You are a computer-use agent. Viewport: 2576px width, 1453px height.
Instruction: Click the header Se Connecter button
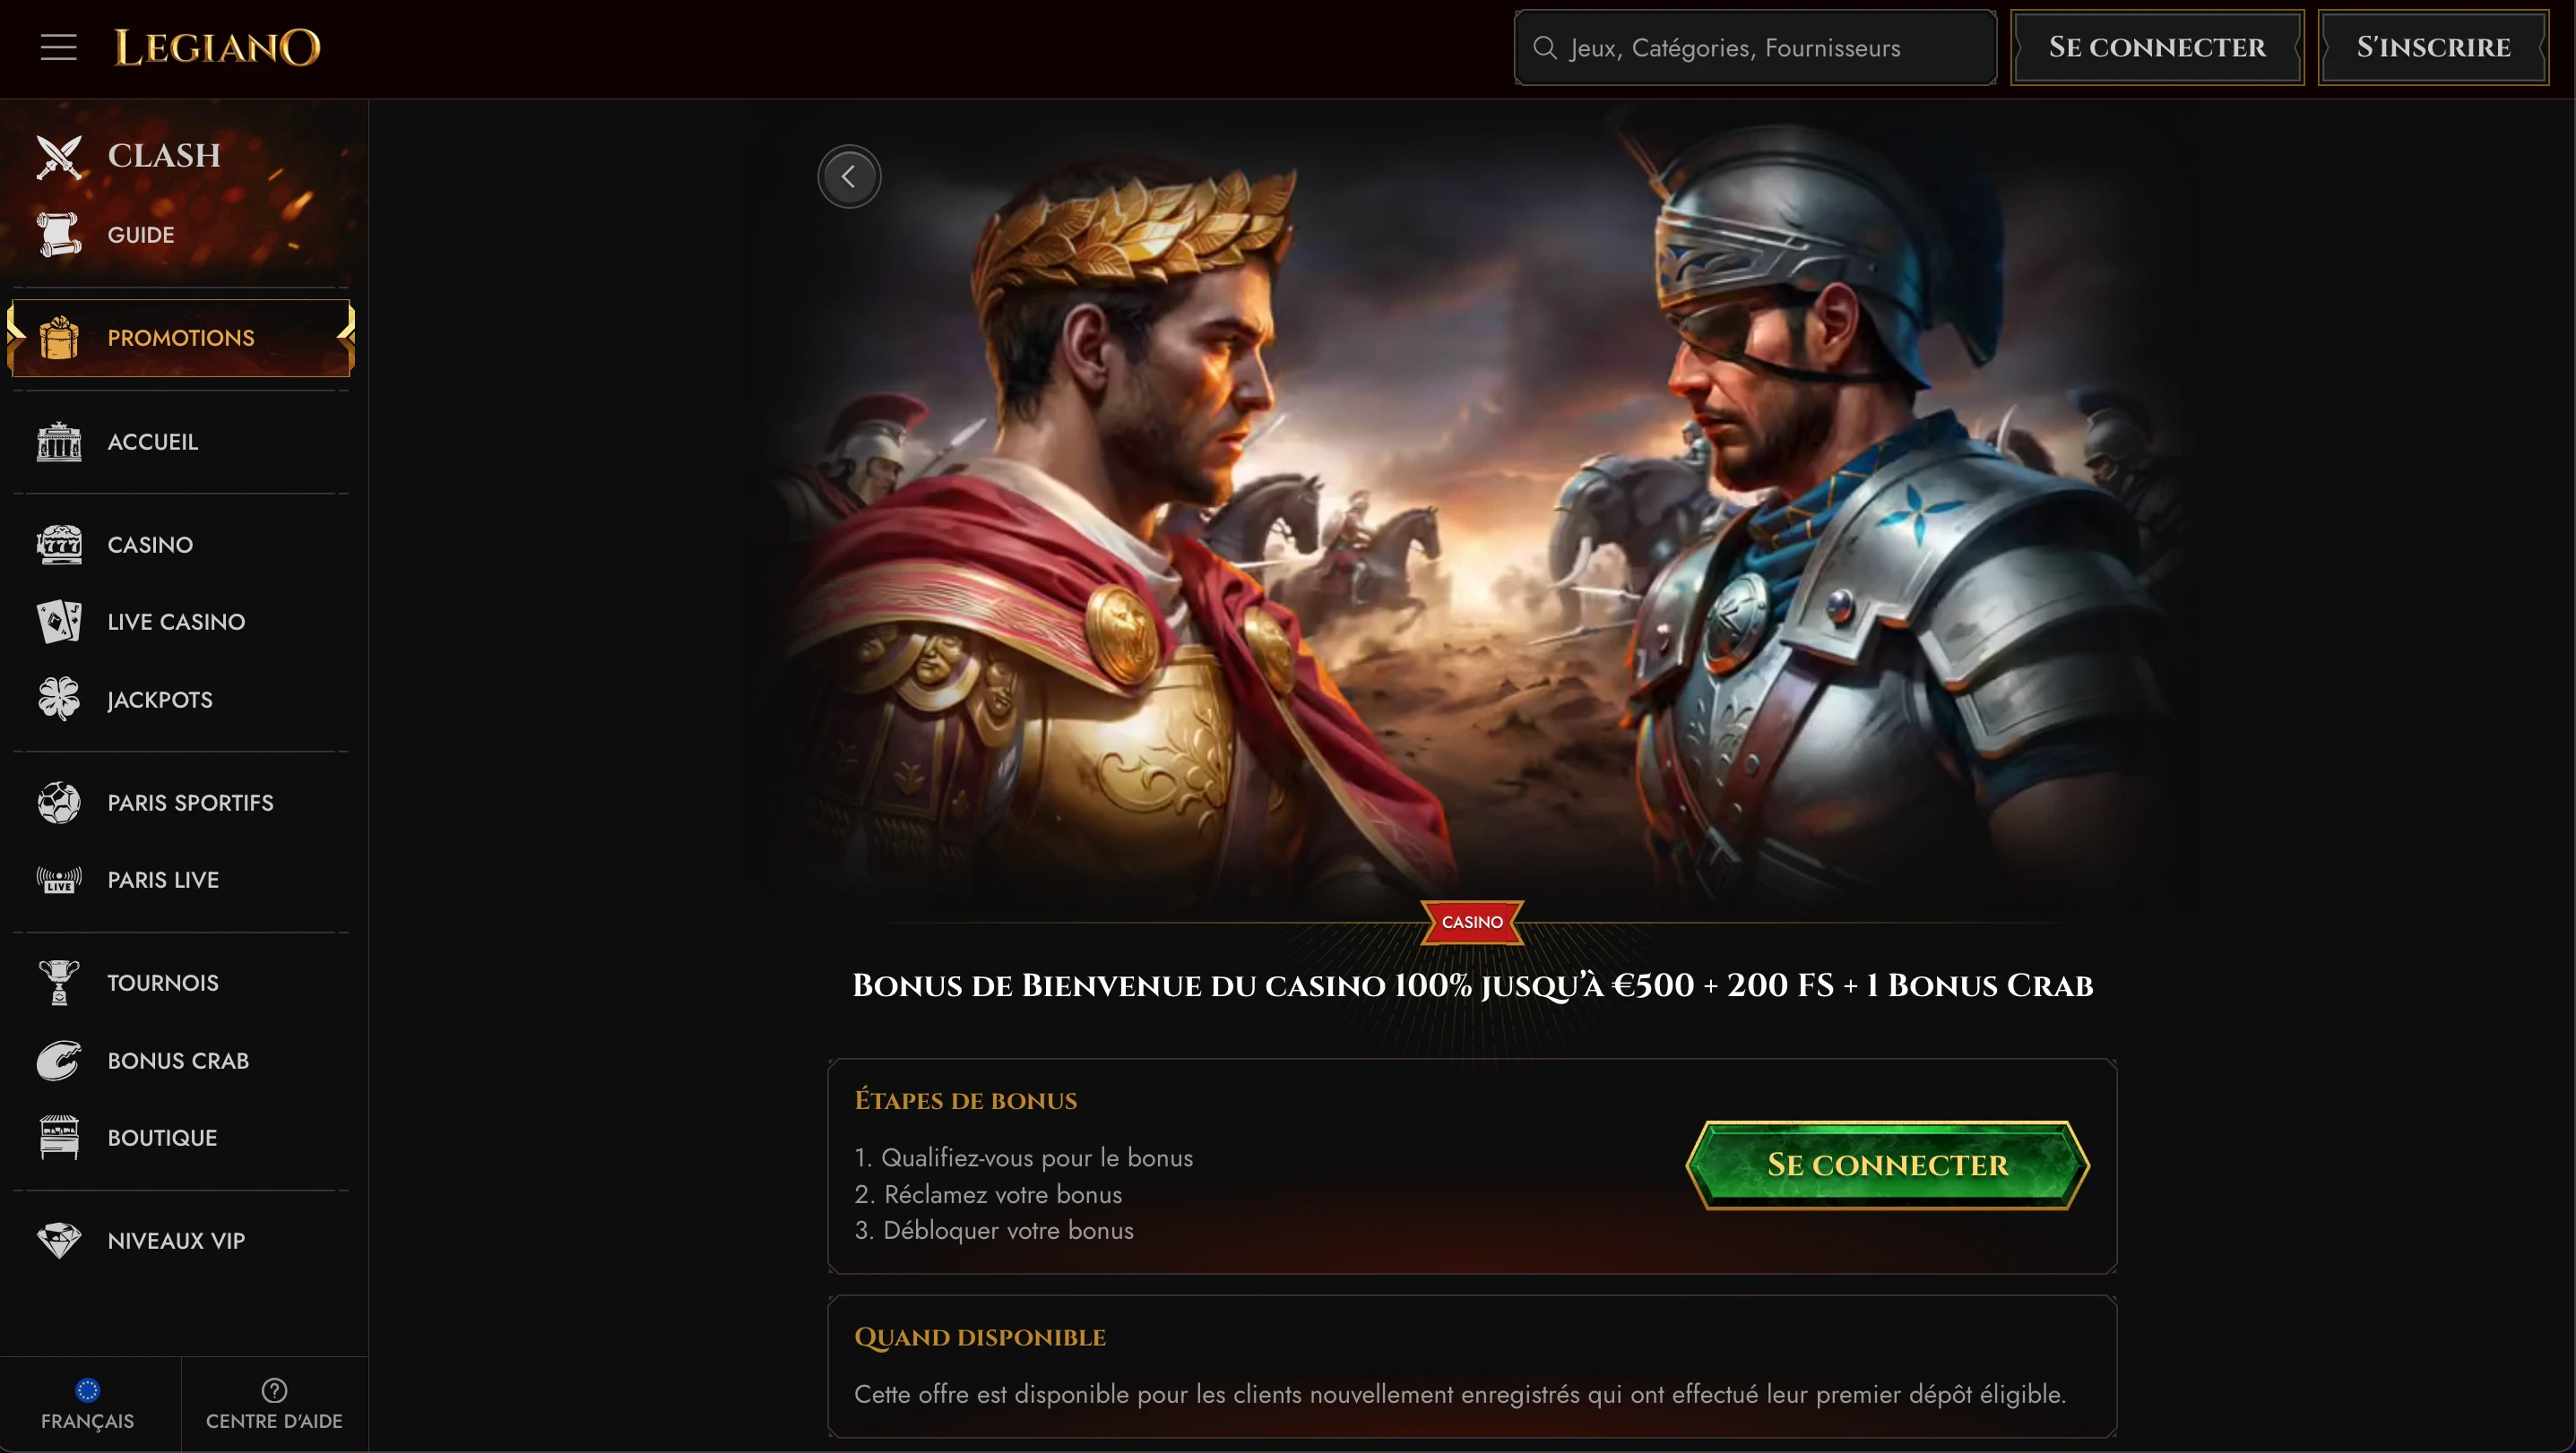point(2157,47)
